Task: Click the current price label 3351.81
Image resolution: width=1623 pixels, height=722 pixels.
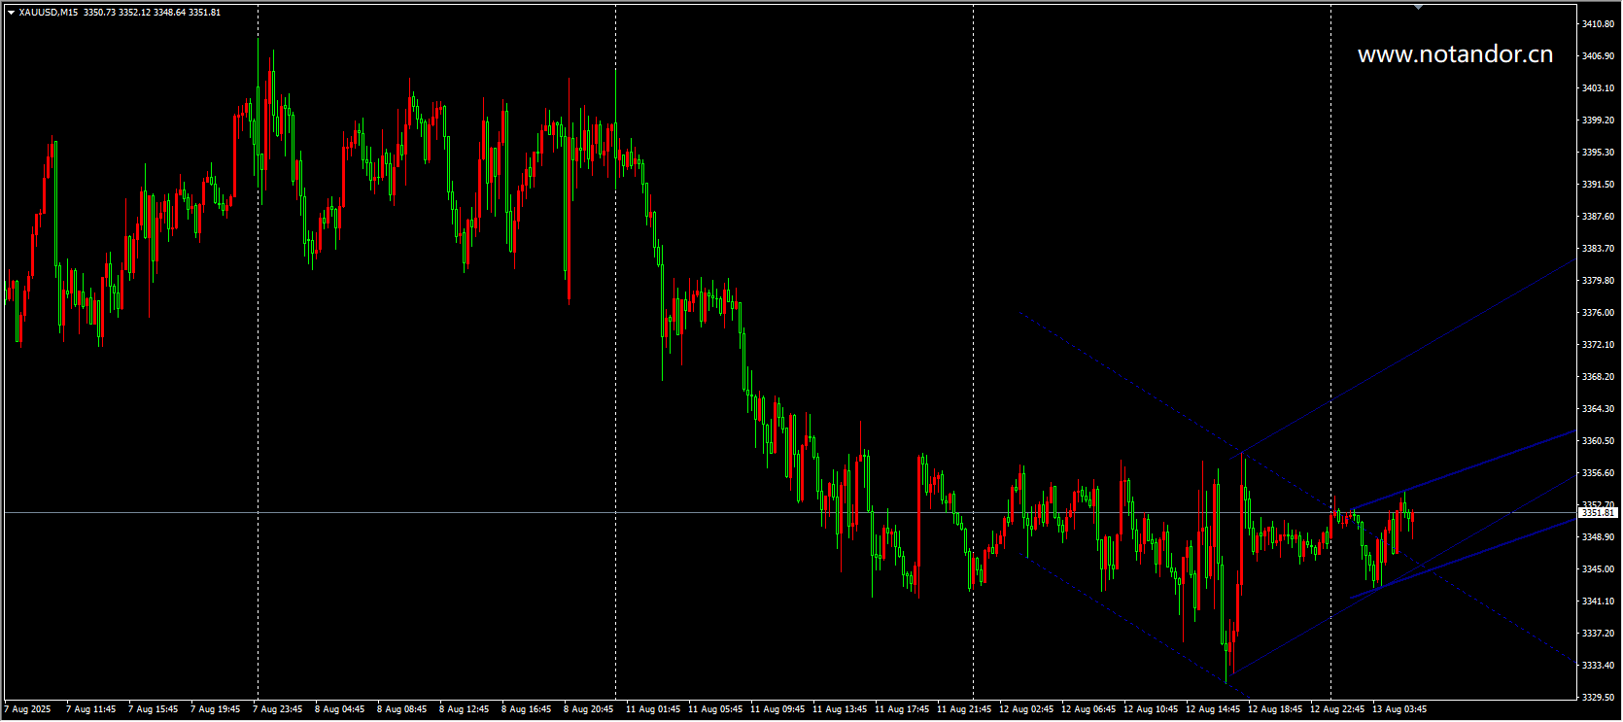Action: (1598, 513)
